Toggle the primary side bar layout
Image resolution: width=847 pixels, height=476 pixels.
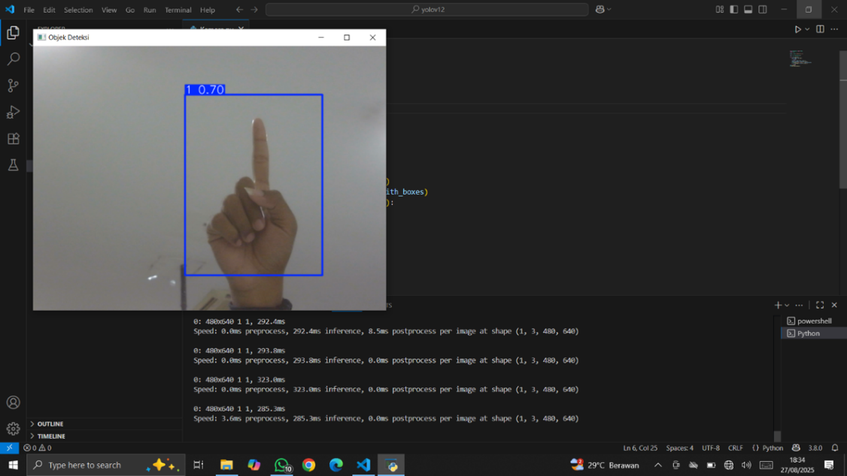733,10
